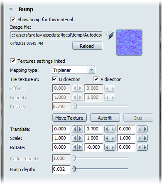Open the browse folder icon for image file

(x=110, y=35)
